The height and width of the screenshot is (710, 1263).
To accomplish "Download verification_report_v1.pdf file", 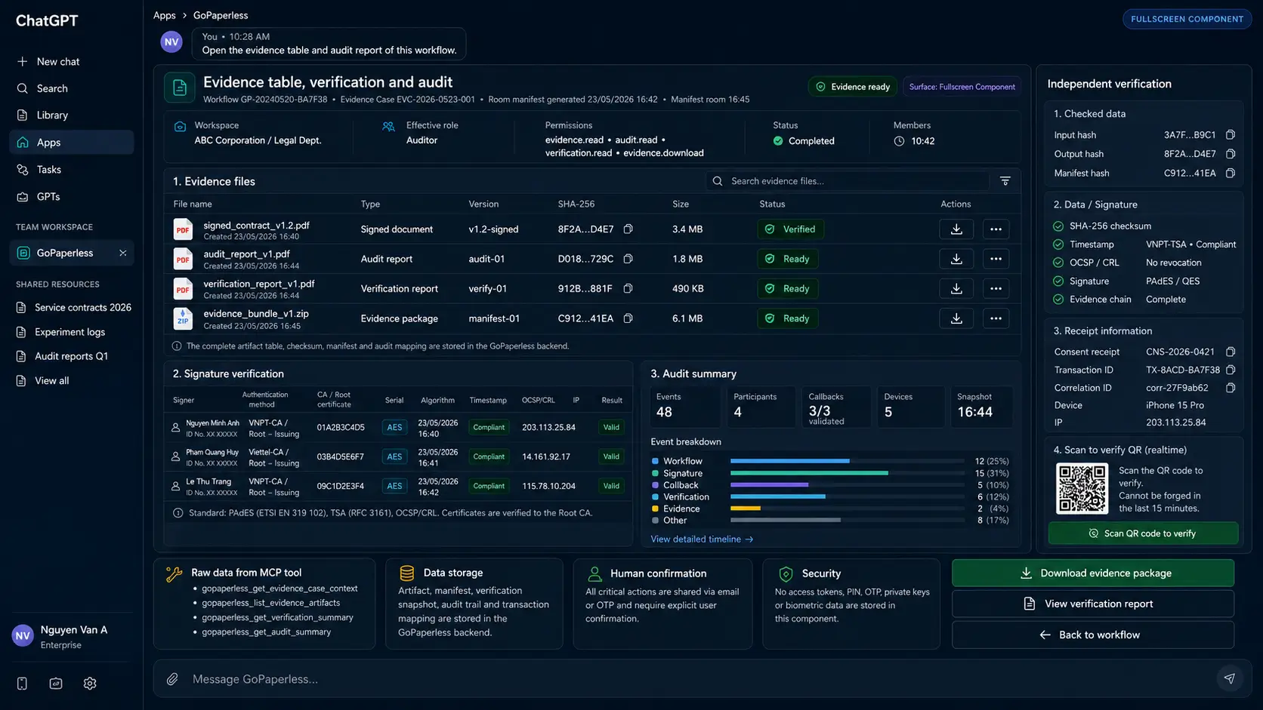I will point(956,288).
